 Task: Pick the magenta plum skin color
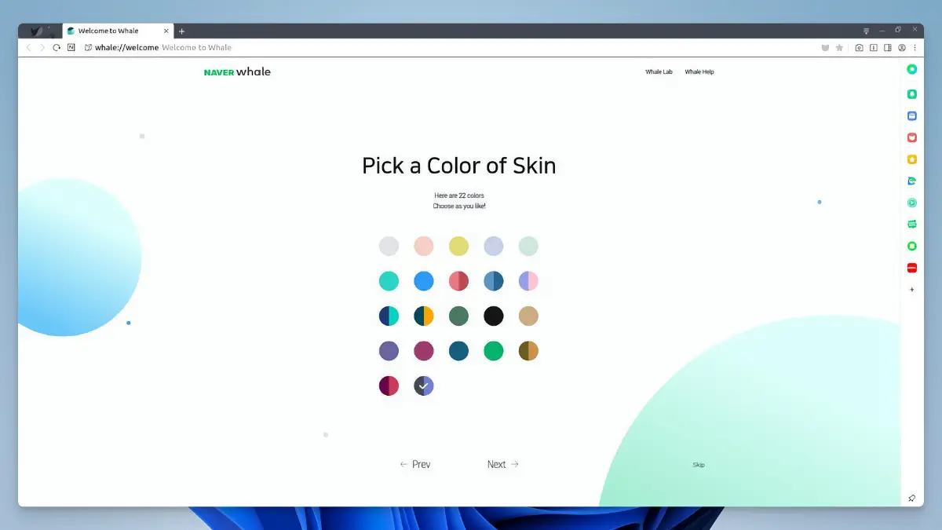pos(424,351)
